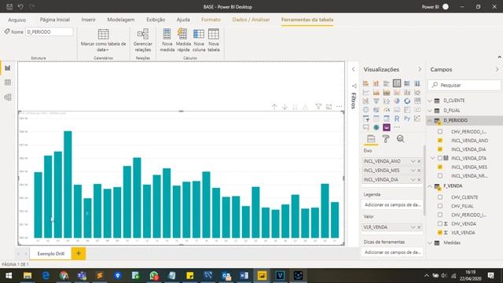503x283 pixels.
Task: Open the Exibição tab
Action: (x=156, y=20)
